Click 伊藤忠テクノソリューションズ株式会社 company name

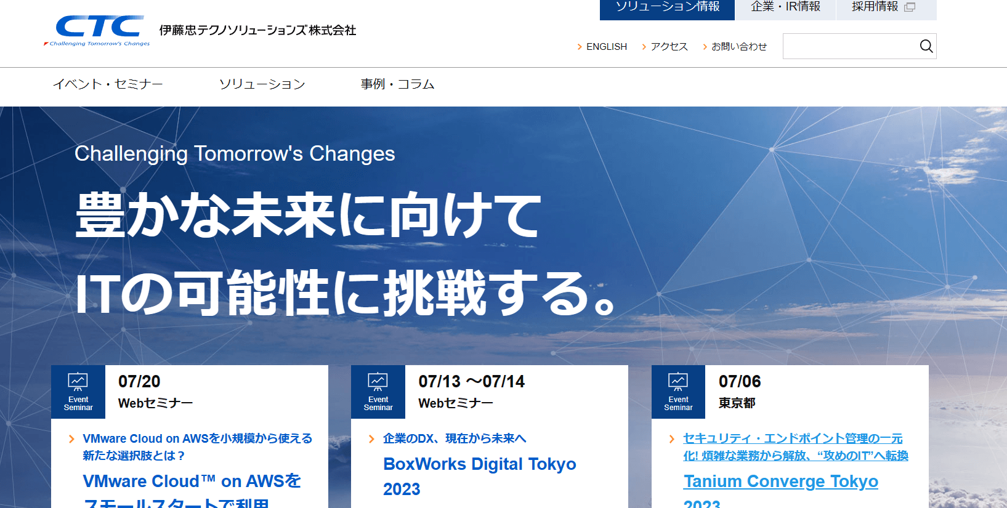pos(257,30)
